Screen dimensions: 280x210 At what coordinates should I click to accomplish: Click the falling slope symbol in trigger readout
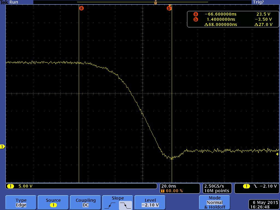pyautogui.click(x=255, y=186)
